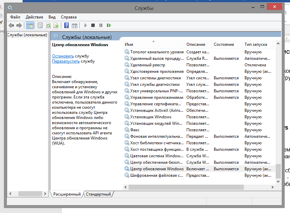
Task: Click the tree pane's scroll right arrow
Action: [x=45, y=194]
